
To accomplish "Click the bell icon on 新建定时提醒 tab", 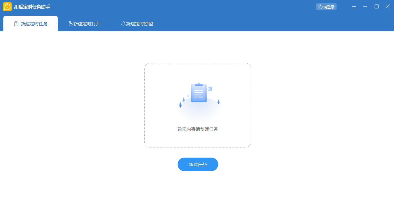I will (x=123, y=24).
